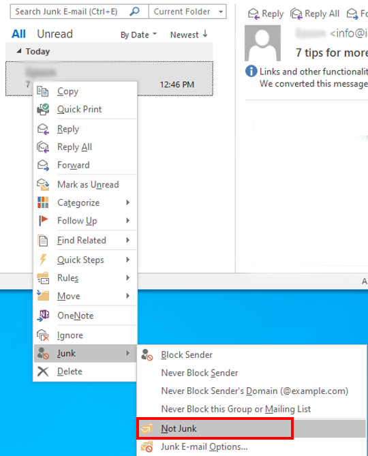The image size is (368, 456).
Task: Click the Junk E-mail Options folder icon
Action: pos(147,446)
